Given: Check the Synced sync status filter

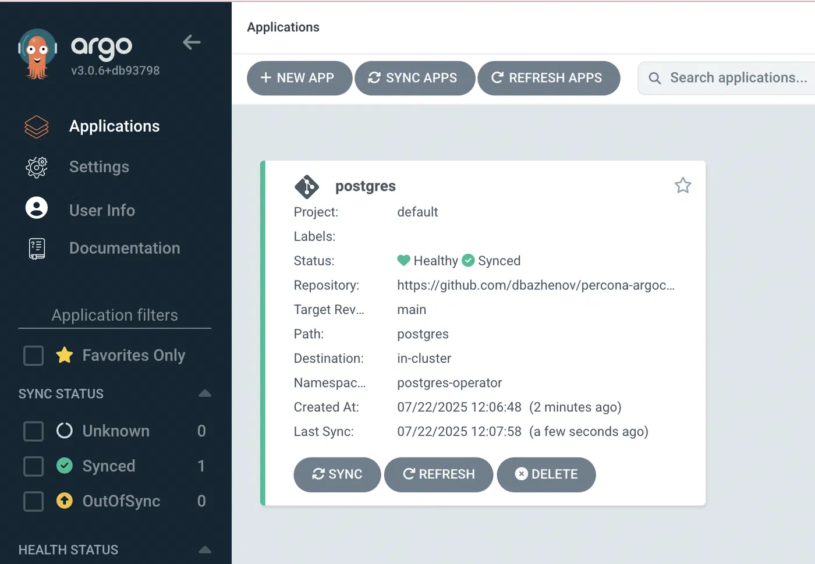Looking at the screenshot, I should (x=33, y=466).
